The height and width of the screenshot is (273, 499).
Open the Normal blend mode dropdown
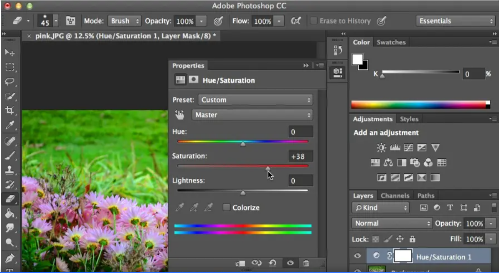tap(392, 223)
